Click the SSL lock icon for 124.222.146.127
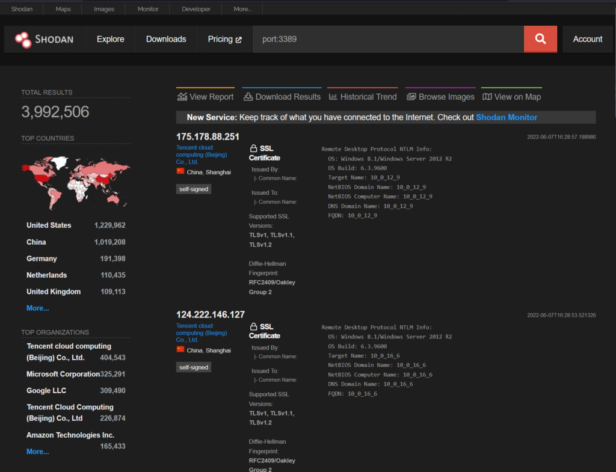The height and width of the screenshot is (472, 616). point(253,326)
